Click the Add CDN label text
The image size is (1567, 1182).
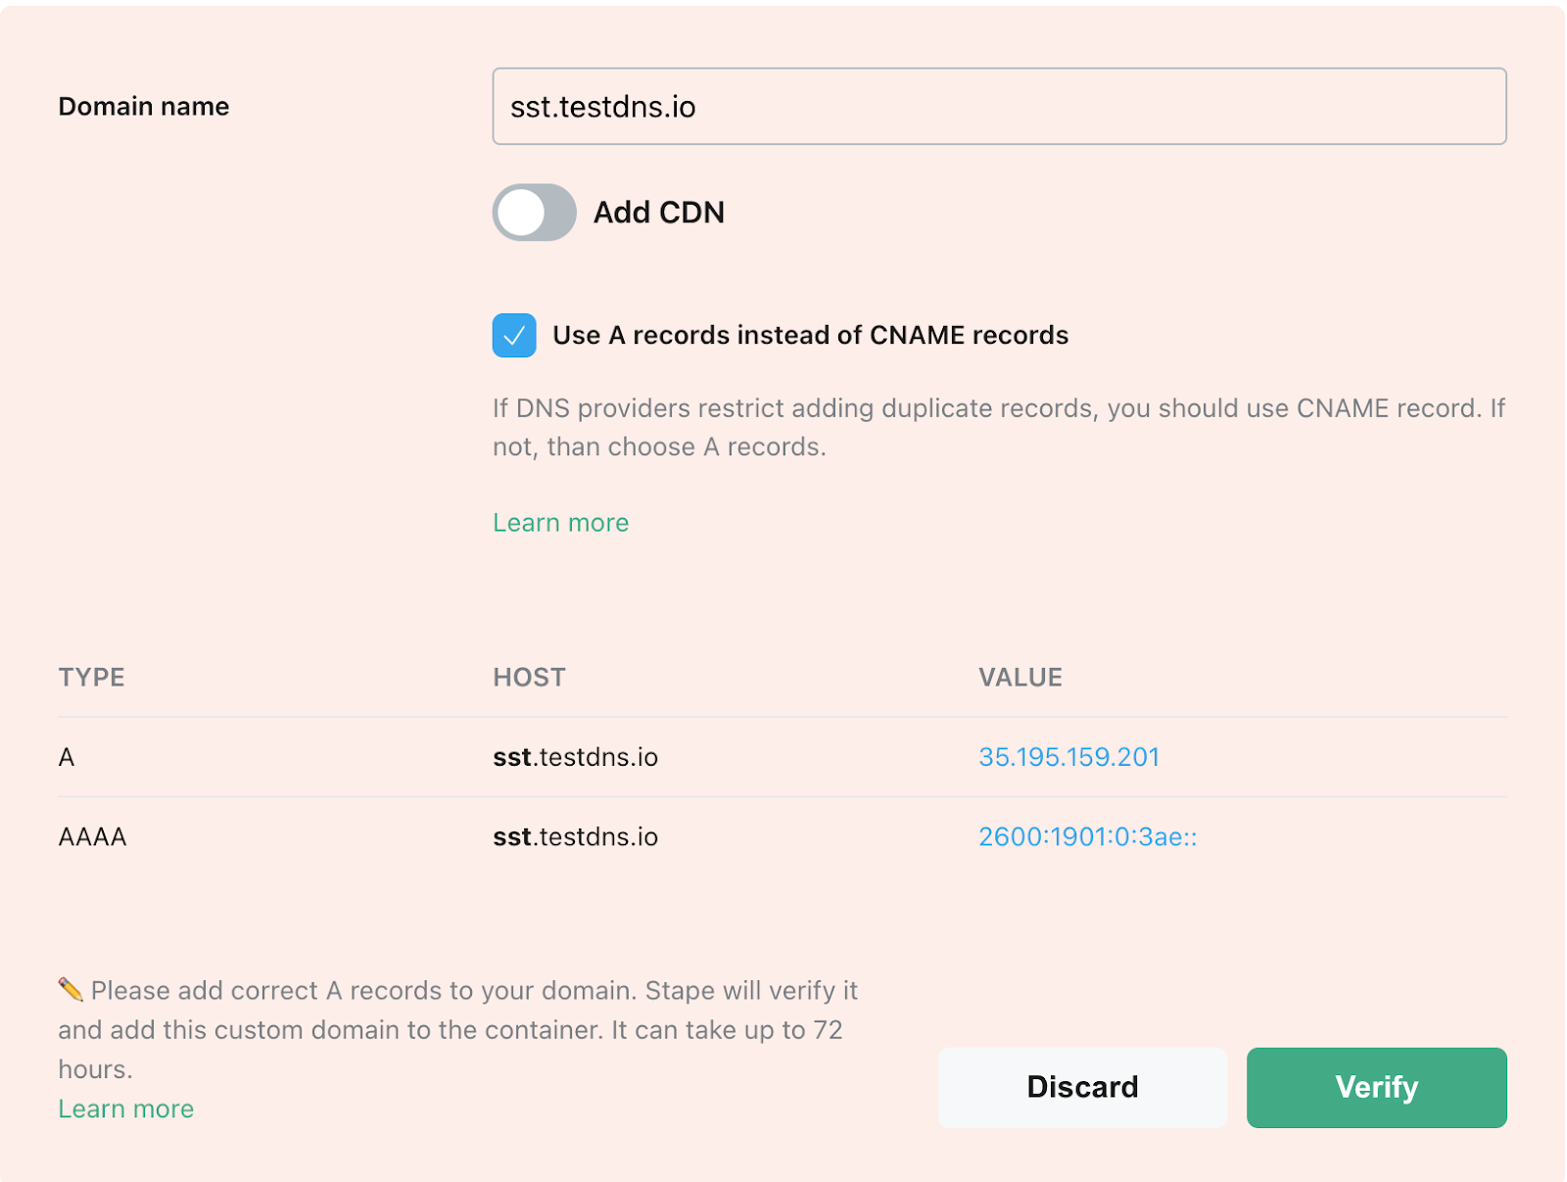[659, 213]
